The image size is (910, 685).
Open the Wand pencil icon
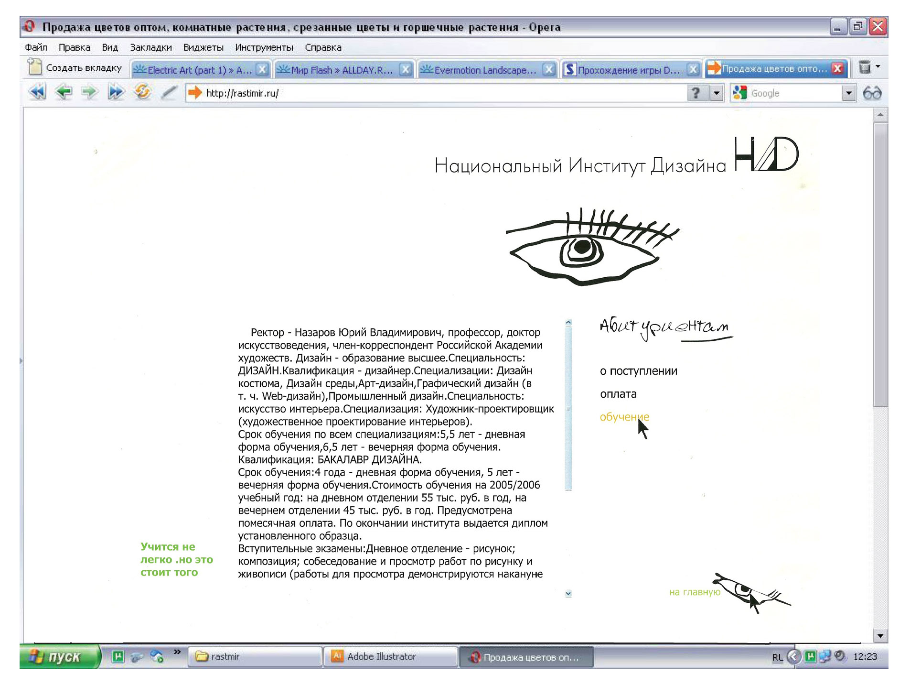(x=169, y=92)
